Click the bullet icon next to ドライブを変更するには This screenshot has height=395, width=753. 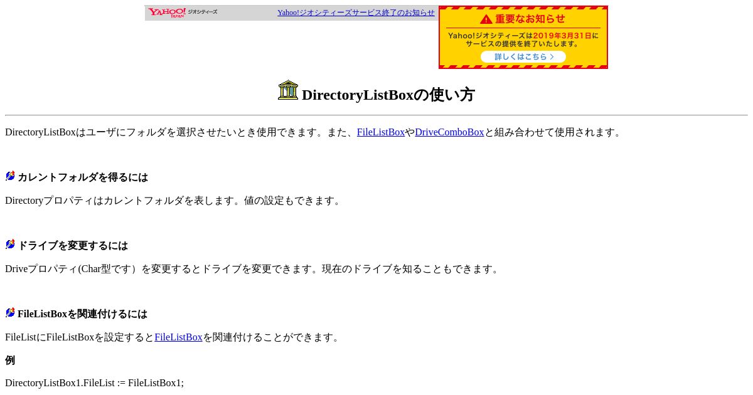(x=10, y=245)
